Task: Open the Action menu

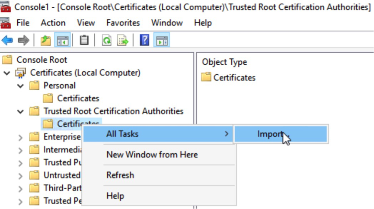Action: pyautogui.click(x=52, y=23)
